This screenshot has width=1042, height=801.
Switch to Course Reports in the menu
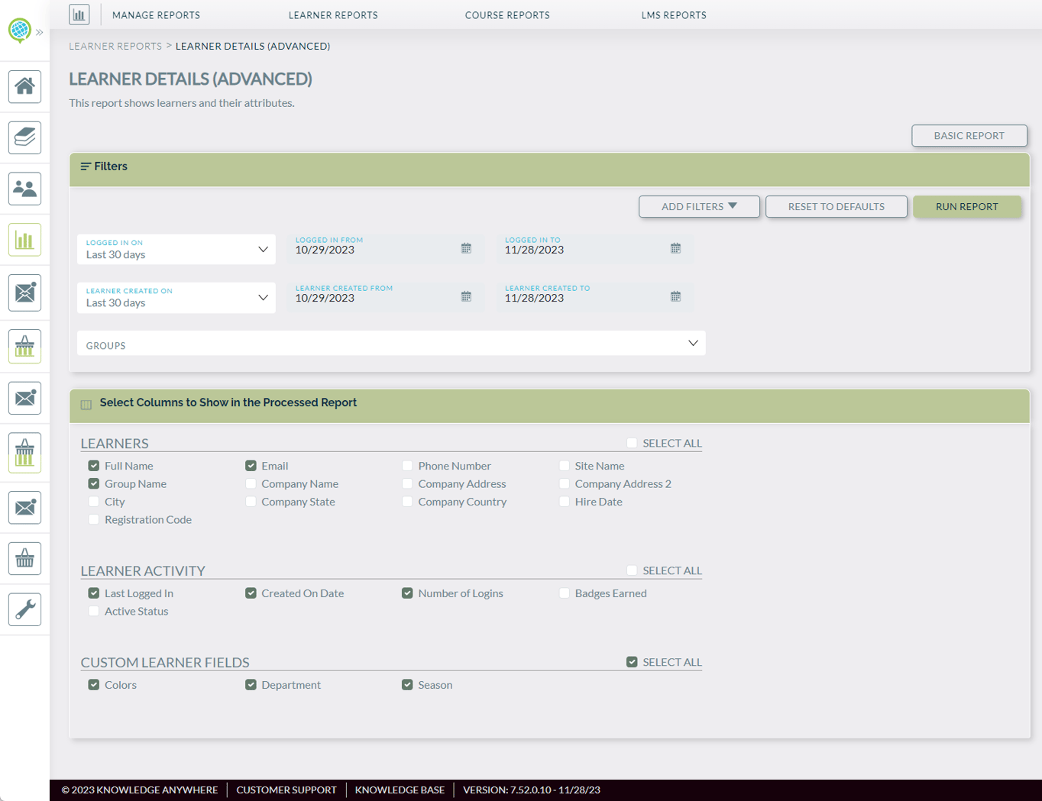(x=507, y=15)
